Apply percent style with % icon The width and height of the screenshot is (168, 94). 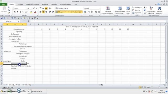click(89, 12)
